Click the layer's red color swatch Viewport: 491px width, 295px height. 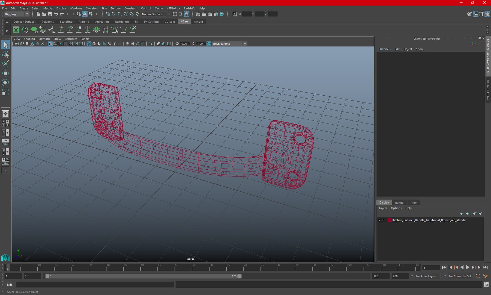point(390,220)
